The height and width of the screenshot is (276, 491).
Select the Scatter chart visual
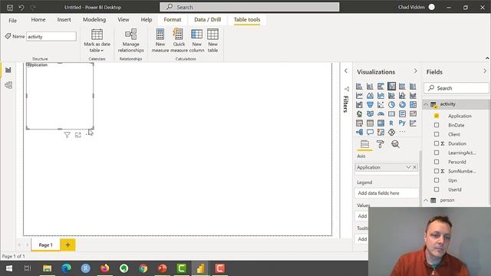point(381,104)
